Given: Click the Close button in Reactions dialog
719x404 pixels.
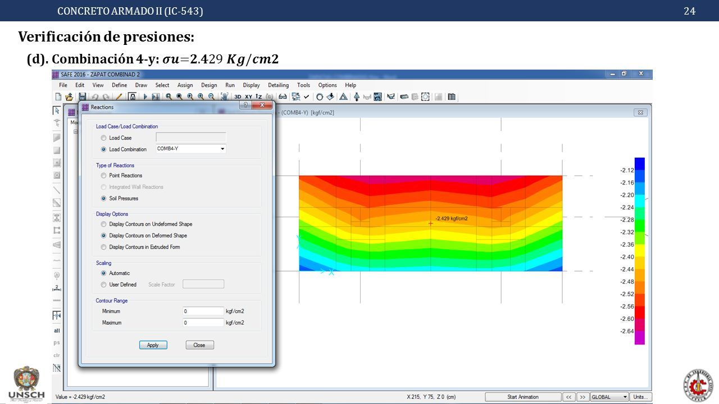Looking at the screenshot, I should coord(199,345).
